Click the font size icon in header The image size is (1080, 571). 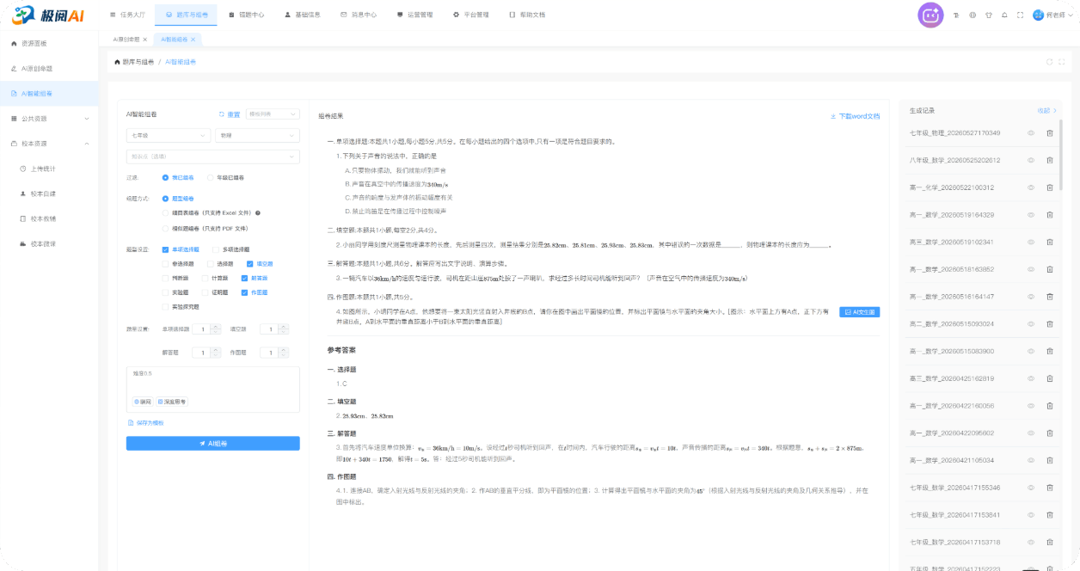(957, 15)
